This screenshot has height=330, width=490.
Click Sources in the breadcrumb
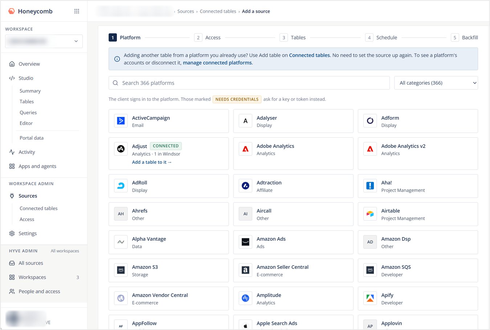point(185,11)
